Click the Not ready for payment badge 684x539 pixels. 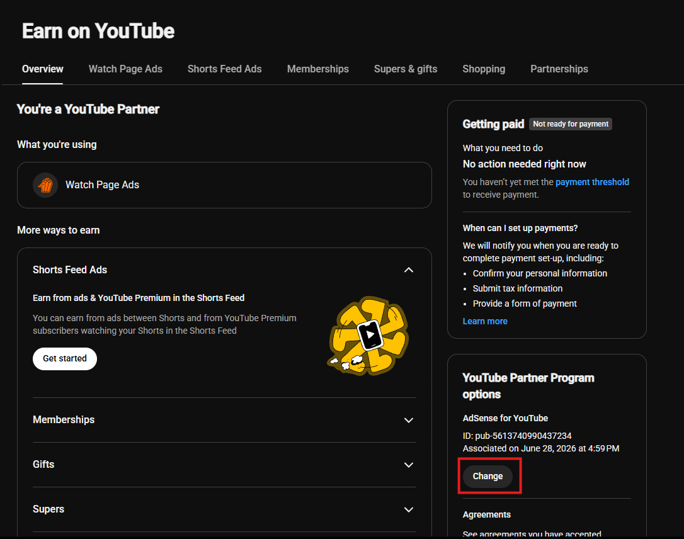click(x=571, y=124)
